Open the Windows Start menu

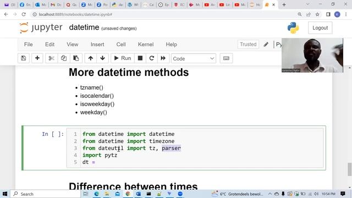pyautogui.click(x=5, y=194)
